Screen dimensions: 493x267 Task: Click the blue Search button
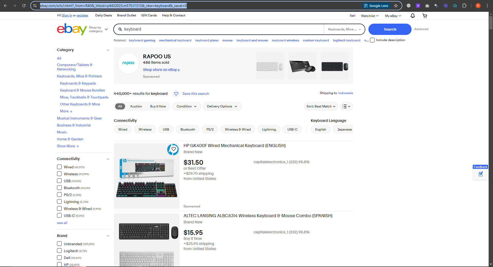click(390, 29)
